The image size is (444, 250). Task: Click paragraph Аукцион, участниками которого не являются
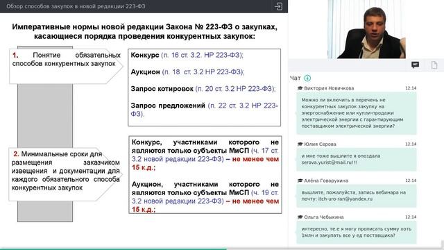[x=205, y=197]
